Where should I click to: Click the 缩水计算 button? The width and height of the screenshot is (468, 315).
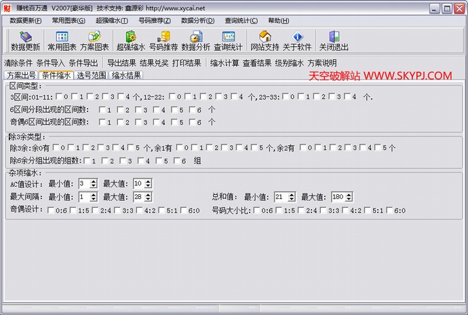[x=224, y=62]
